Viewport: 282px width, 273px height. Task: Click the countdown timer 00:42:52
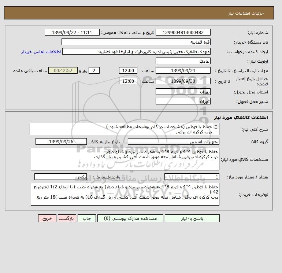coord(63,71)
